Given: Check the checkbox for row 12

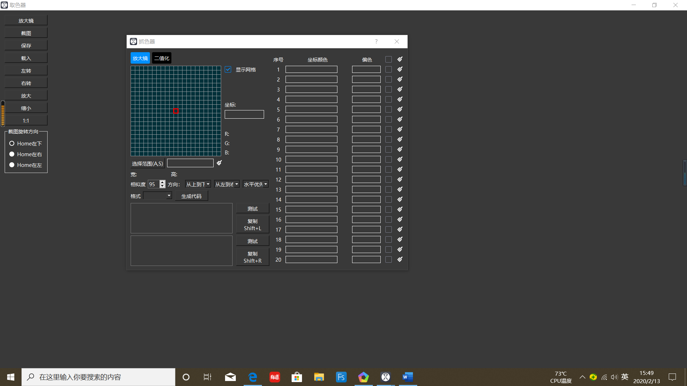Looking at the screenshot, I should (389, 179).
